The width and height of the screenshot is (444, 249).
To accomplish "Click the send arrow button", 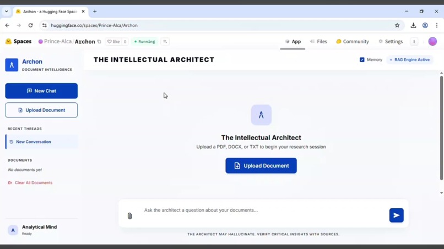I will [x=397, y=215].
